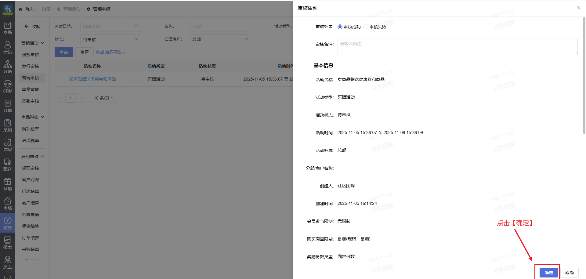Select the 审核成功 radio option
The image size is (586, 279).
(340, 27)
